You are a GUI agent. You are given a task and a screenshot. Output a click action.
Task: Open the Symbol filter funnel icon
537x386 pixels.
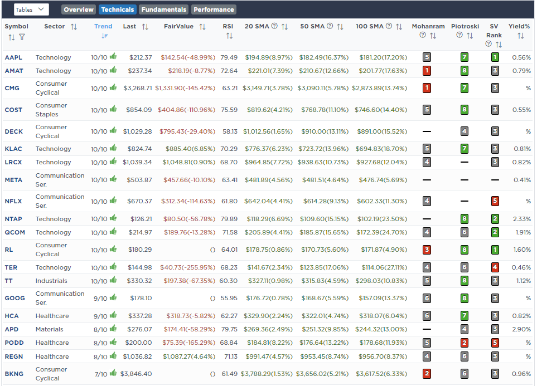[x=22, y=37]
